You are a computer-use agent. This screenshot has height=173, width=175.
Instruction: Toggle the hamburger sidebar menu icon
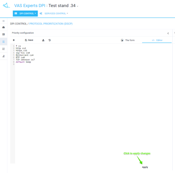click(x=3, y=21)
